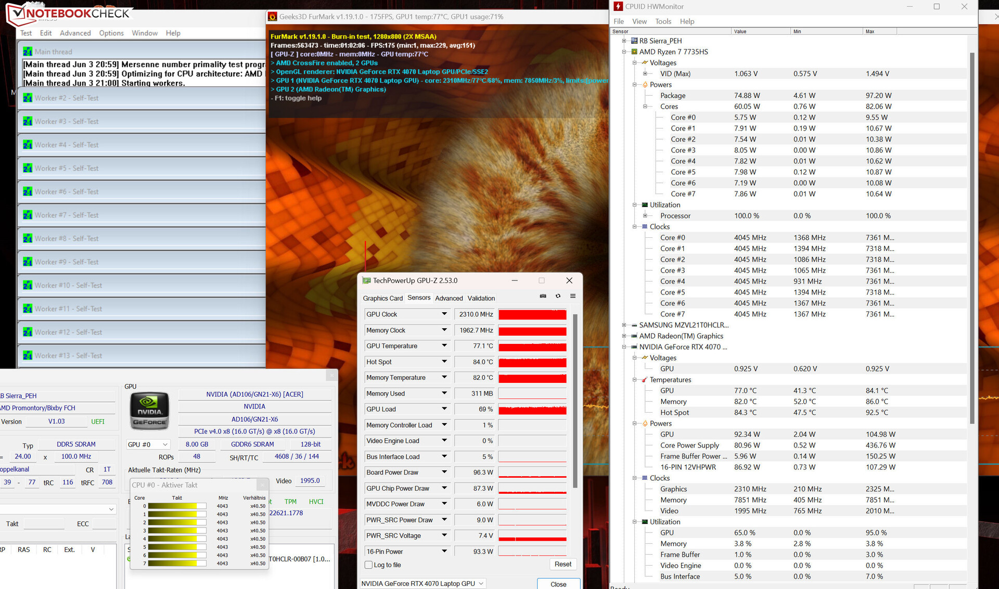
Task: Open the GPU-Z hamburger menu
Action: (x=573, y=296)
